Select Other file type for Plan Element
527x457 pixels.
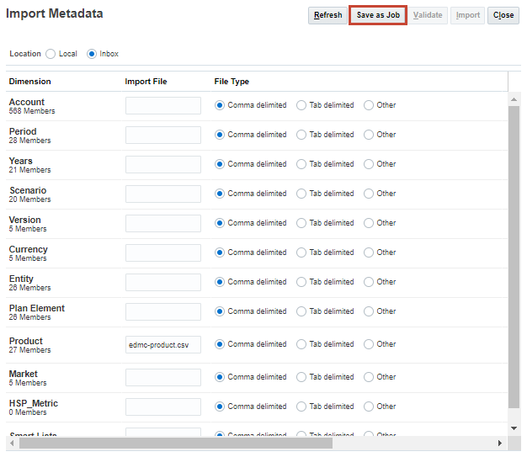coord(369,311)
